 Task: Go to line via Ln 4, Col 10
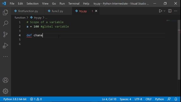click(109, 99)
